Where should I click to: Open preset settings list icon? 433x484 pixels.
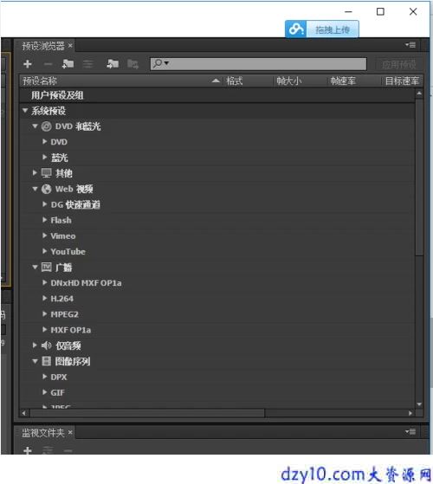(x=88, y=64)
